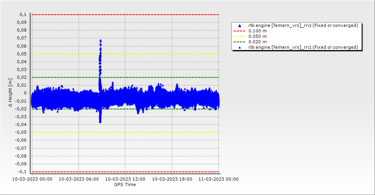Click the bottom "rtk engine [femern_vrs]_rri1" legend text
The width and height of the screenshot is (375, 195).
coord(303,47)
